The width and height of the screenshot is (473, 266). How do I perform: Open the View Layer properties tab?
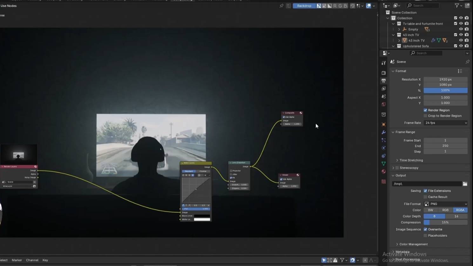384,89
